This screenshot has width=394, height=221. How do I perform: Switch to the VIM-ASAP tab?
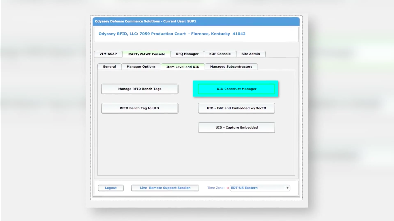point(108,54)
